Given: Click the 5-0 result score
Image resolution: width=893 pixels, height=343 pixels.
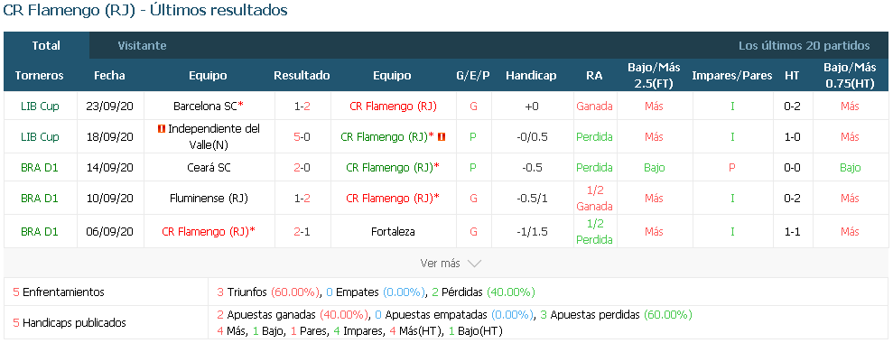Looking at the screenshot, I should coord(302,136).
